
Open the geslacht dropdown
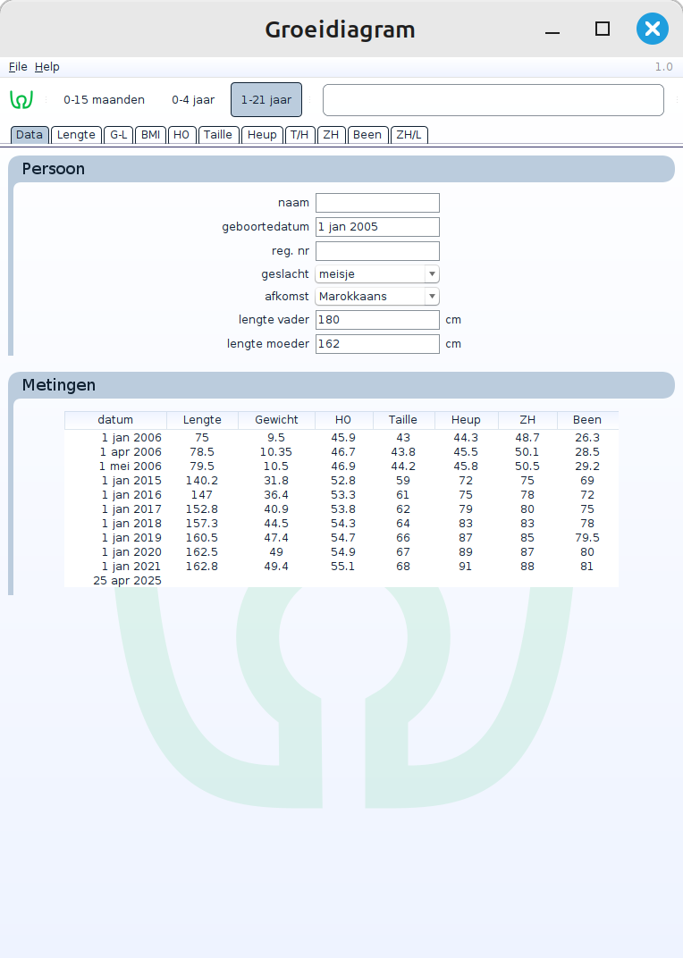coord(377,274)
